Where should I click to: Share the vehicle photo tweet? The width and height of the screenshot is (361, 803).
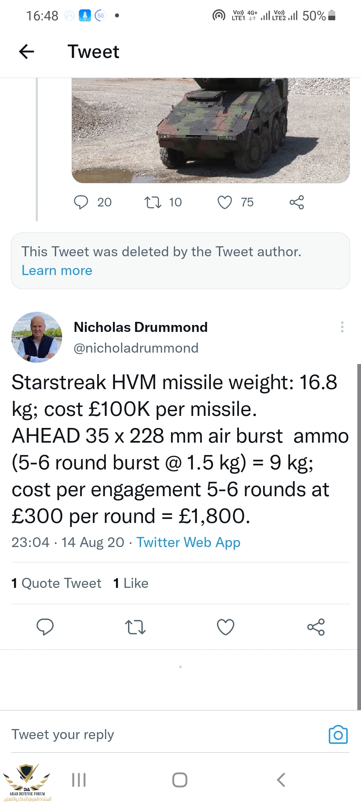click(297, 202)
